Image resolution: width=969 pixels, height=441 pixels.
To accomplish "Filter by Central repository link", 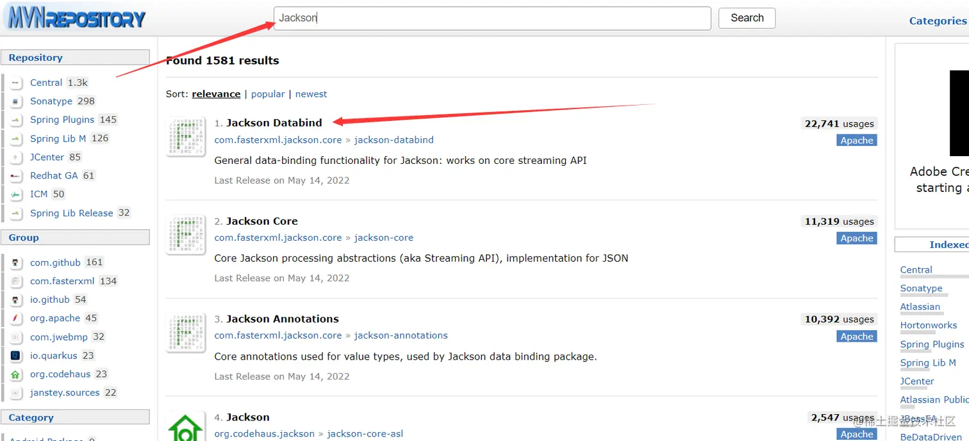I will [46, 83].
